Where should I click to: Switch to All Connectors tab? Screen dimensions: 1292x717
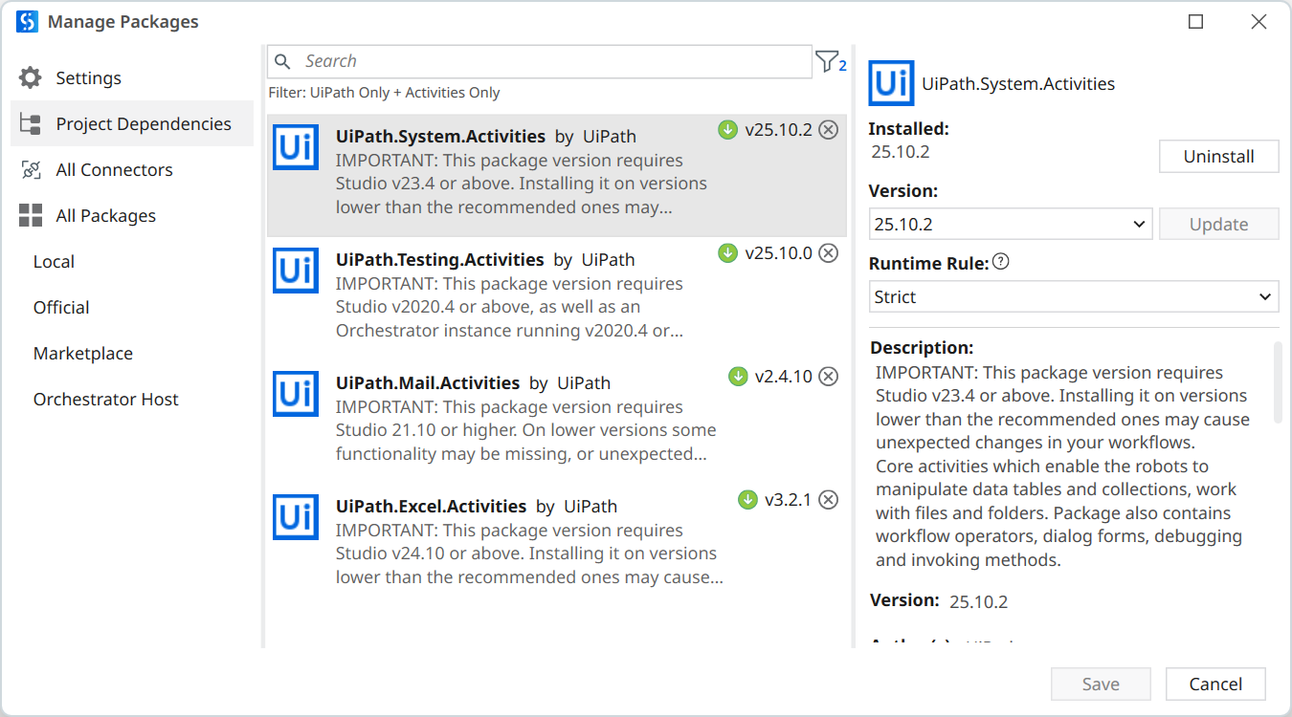114,170
